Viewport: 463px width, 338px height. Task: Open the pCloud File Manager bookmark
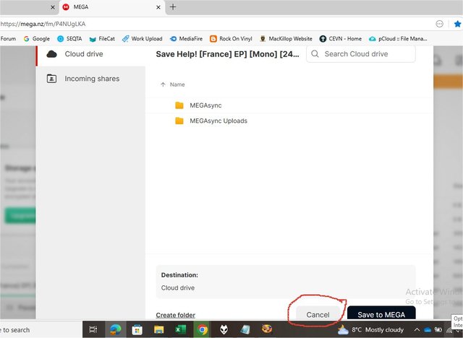[x=398, y=38]
